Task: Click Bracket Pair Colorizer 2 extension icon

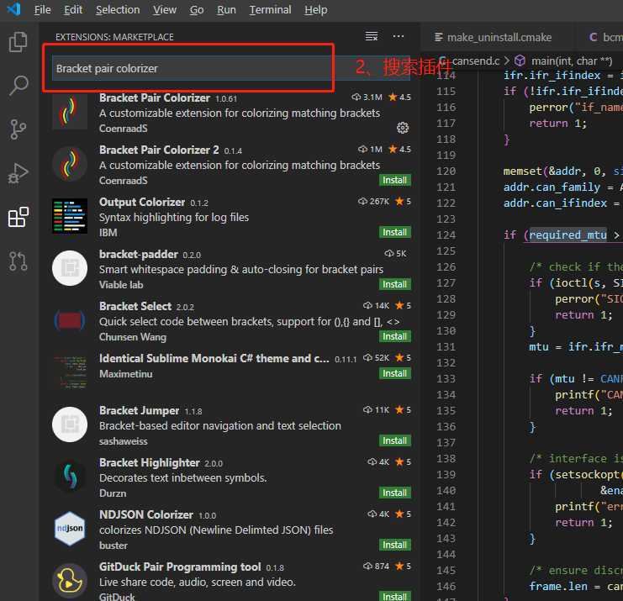Action: click(70, 164)
